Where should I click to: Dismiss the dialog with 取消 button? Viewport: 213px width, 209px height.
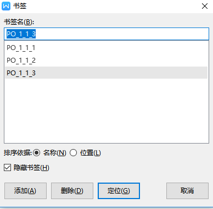[187, 191]
